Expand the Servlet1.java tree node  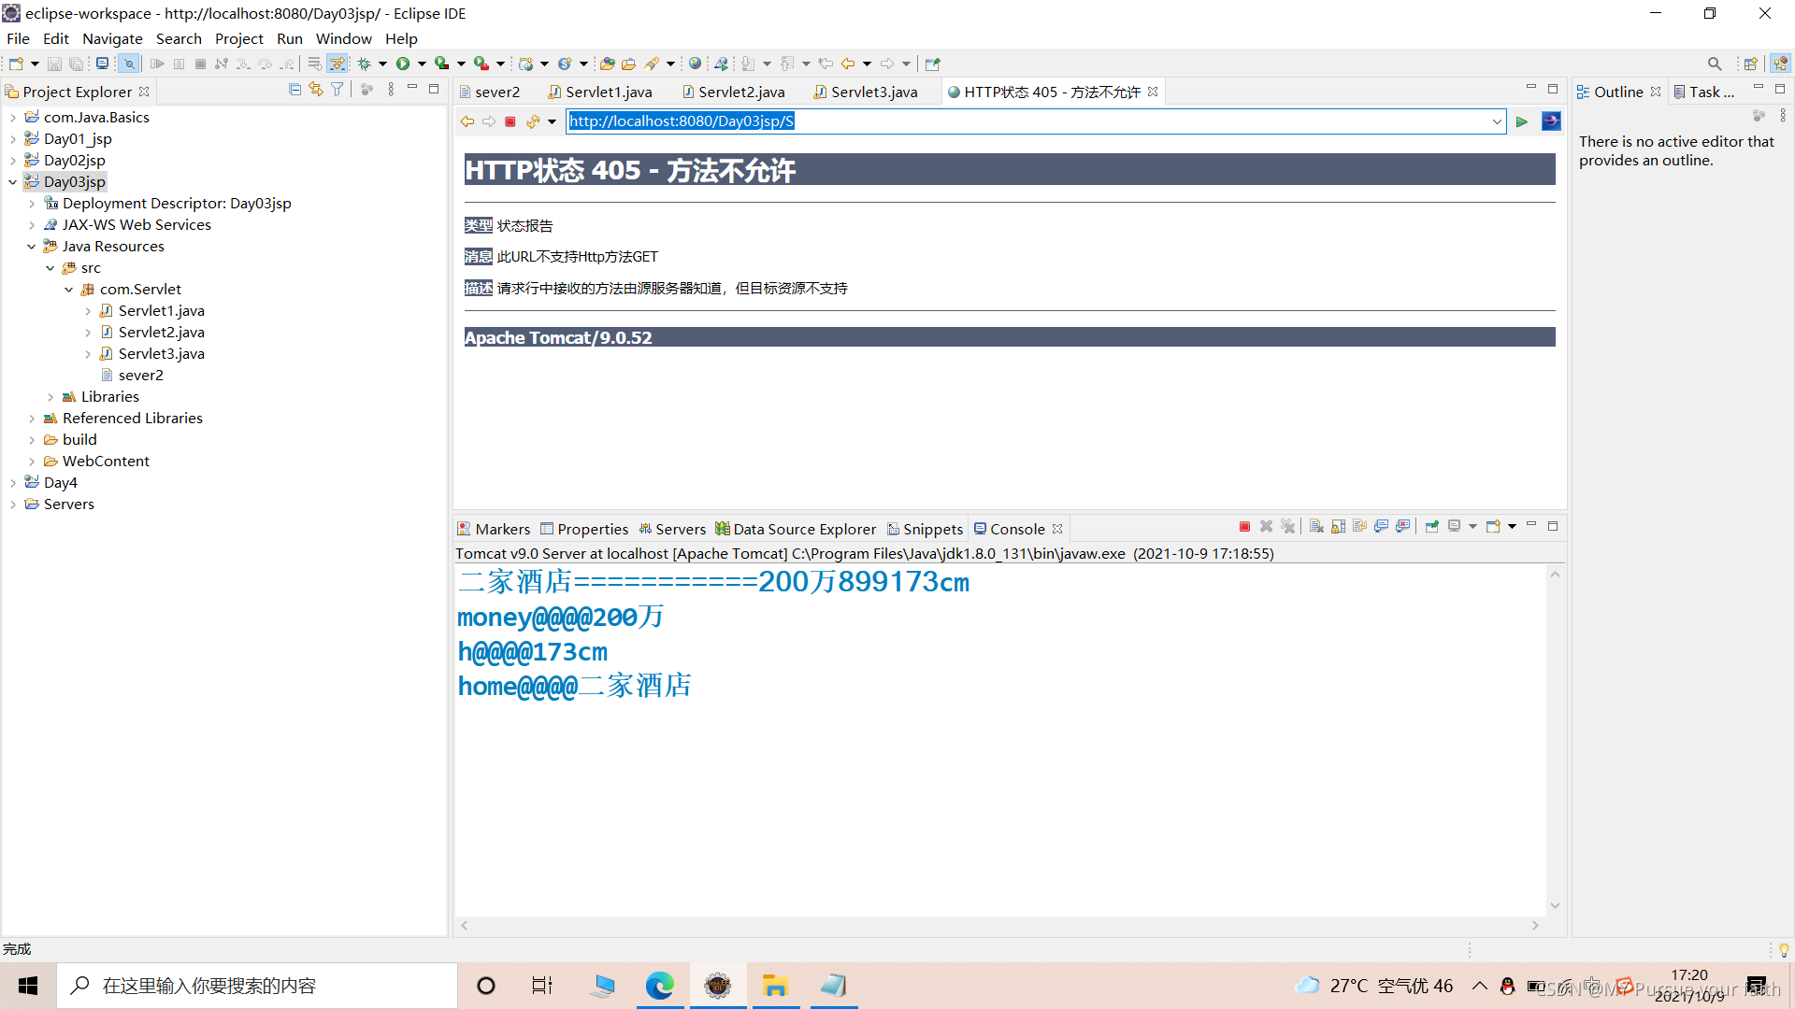coord(88,311)
